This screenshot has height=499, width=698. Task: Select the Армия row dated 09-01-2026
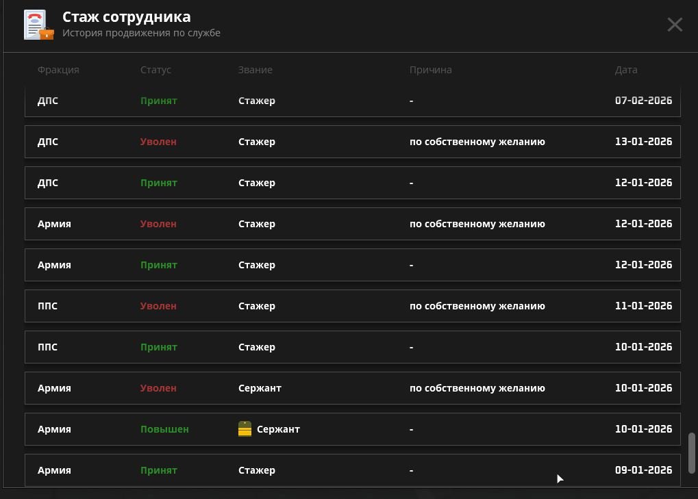pyautogui.click(x=352, y=470)
